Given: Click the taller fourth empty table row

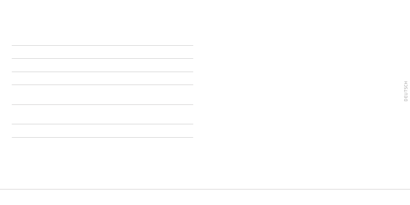Looking at the screenshot, I should coord(103,95).
